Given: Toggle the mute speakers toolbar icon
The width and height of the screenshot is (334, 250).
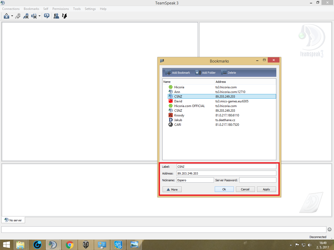Looking at the screenshot, I should (x=34, y=16).
